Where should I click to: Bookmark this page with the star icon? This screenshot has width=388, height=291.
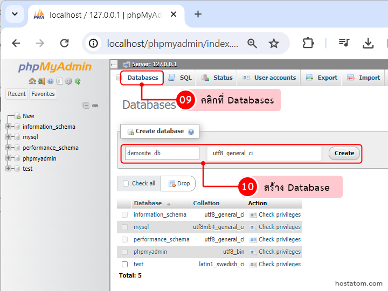tap(274, 44)
